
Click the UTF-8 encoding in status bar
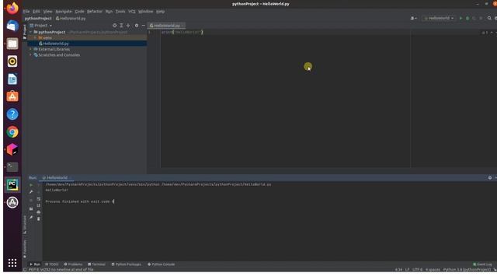click(417, 270)
